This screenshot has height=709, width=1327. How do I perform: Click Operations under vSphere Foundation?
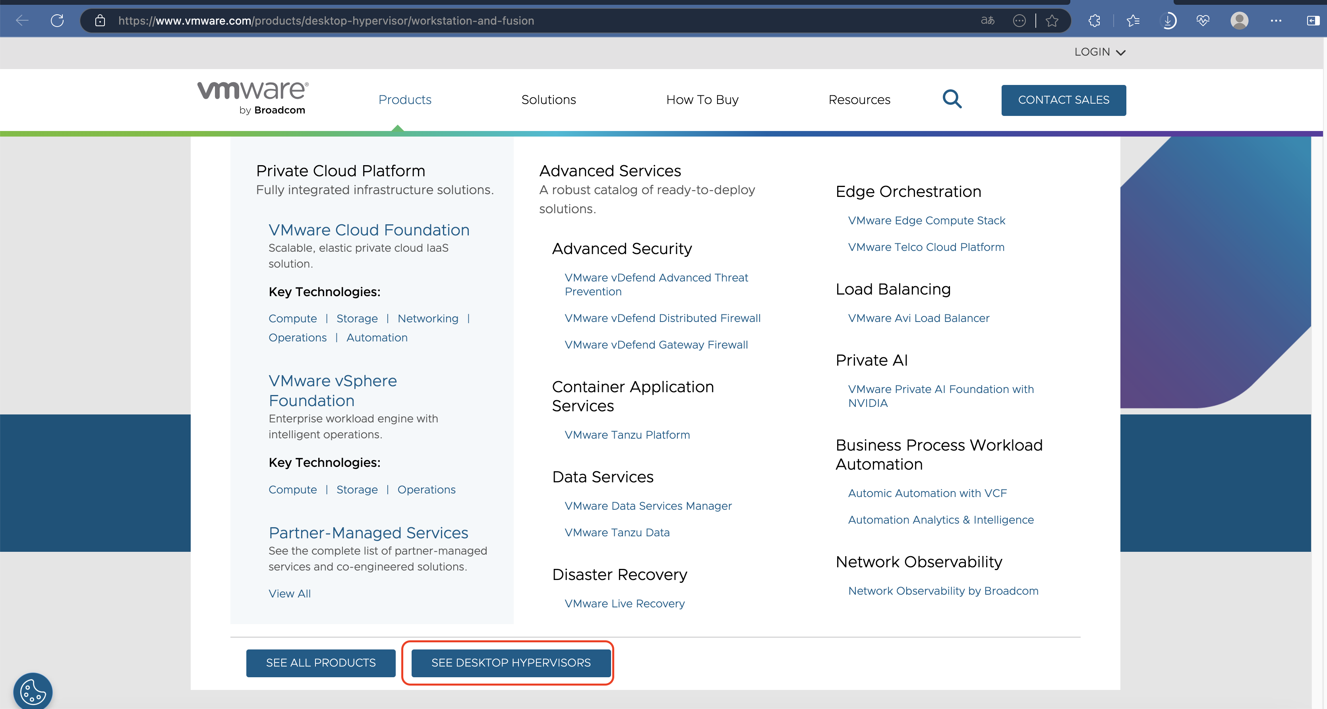(x=427, y=489)
